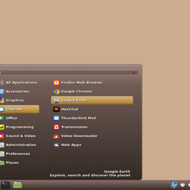The image size is (190, 190).
Task: Select the Internet category label
Action: coord(14,109)
